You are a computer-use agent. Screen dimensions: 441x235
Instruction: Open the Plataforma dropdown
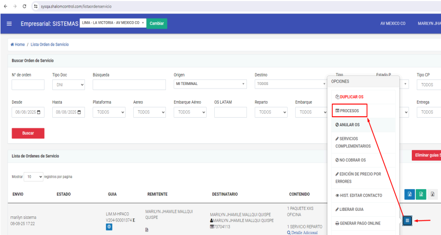pyautogui.click(x=109, y=112)
